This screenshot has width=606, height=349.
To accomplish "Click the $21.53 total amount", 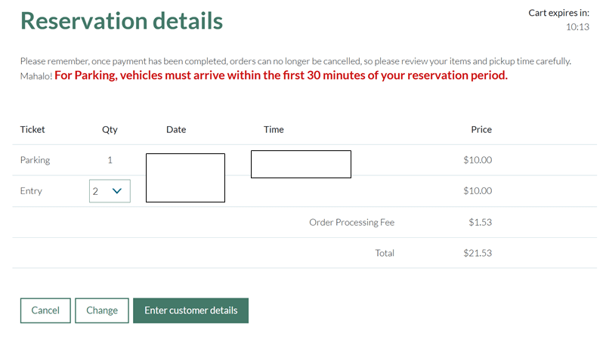I will coord(478,253).
